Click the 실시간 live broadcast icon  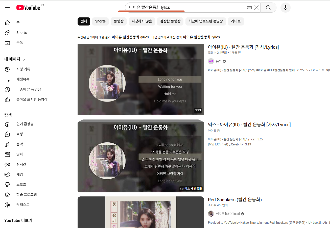(7, 164)
